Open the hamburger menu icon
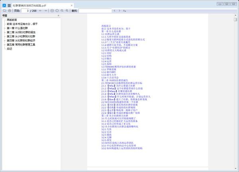This screenshot has width=239, height=172. click(x=9, y=6)
